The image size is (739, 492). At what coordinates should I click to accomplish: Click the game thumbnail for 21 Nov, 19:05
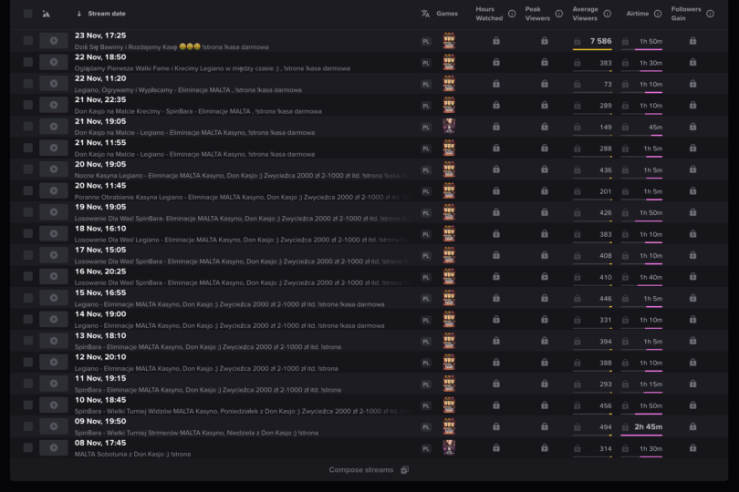(449, 127)
